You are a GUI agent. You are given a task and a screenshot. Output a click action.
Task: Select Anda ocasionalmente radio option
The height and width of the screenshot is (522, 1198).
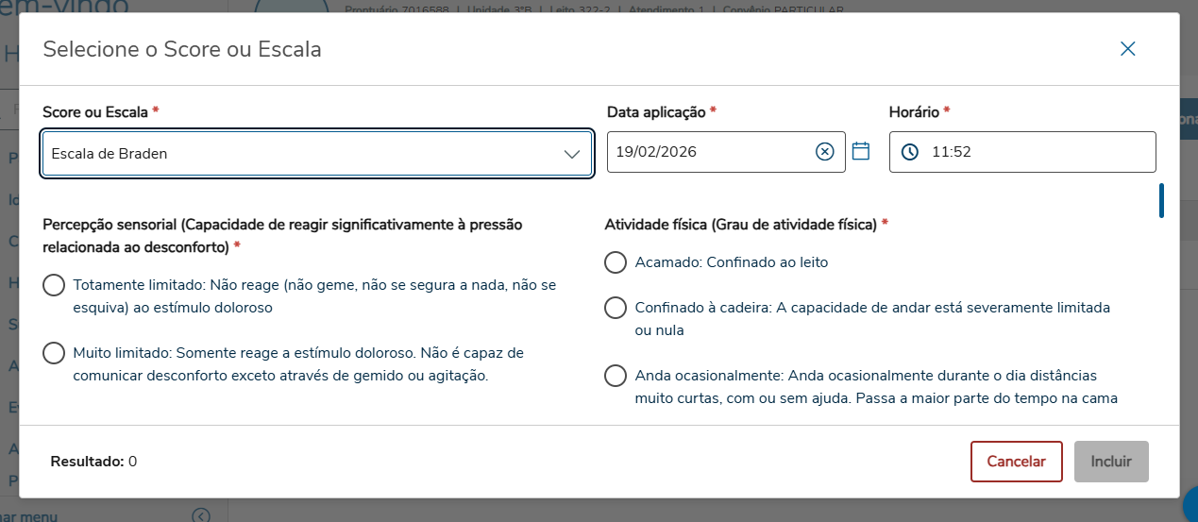(616, 376)
